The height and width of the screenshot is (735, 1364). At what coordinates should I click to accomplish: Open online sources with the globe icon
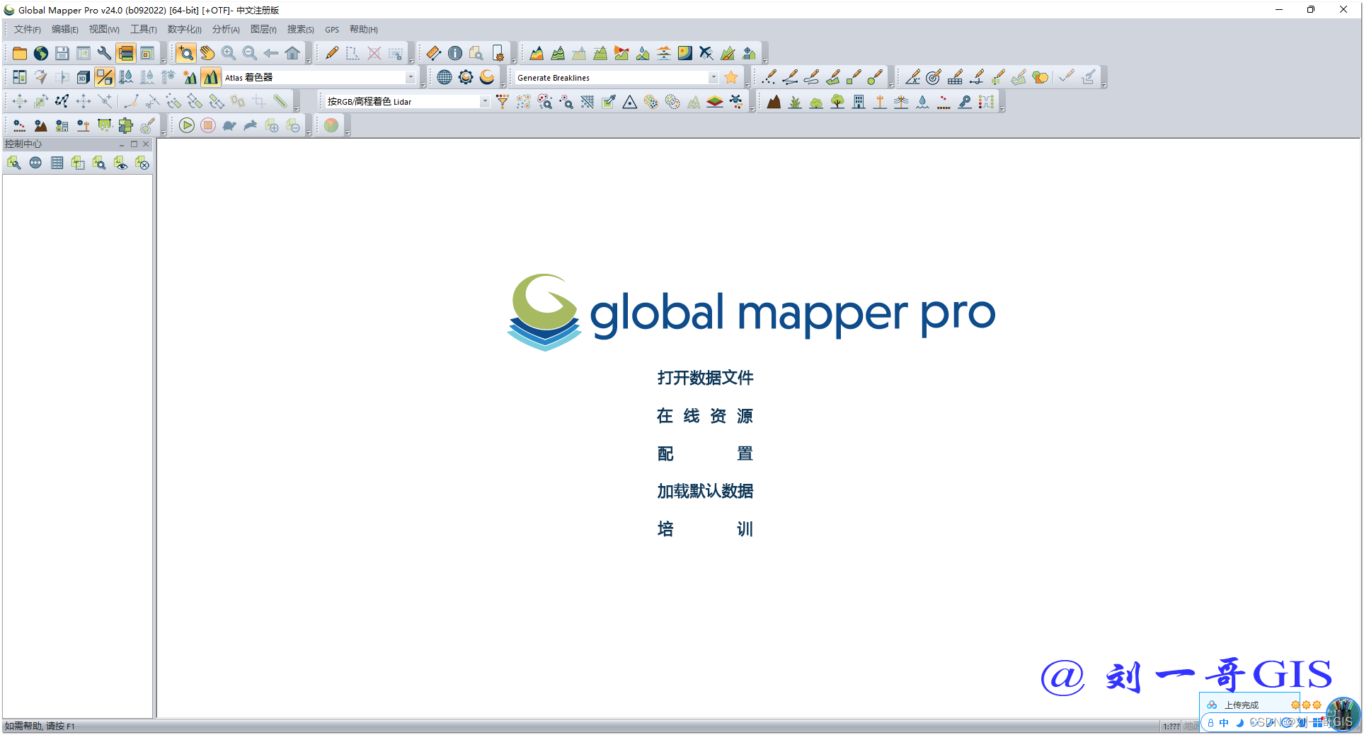pos(41,53)
